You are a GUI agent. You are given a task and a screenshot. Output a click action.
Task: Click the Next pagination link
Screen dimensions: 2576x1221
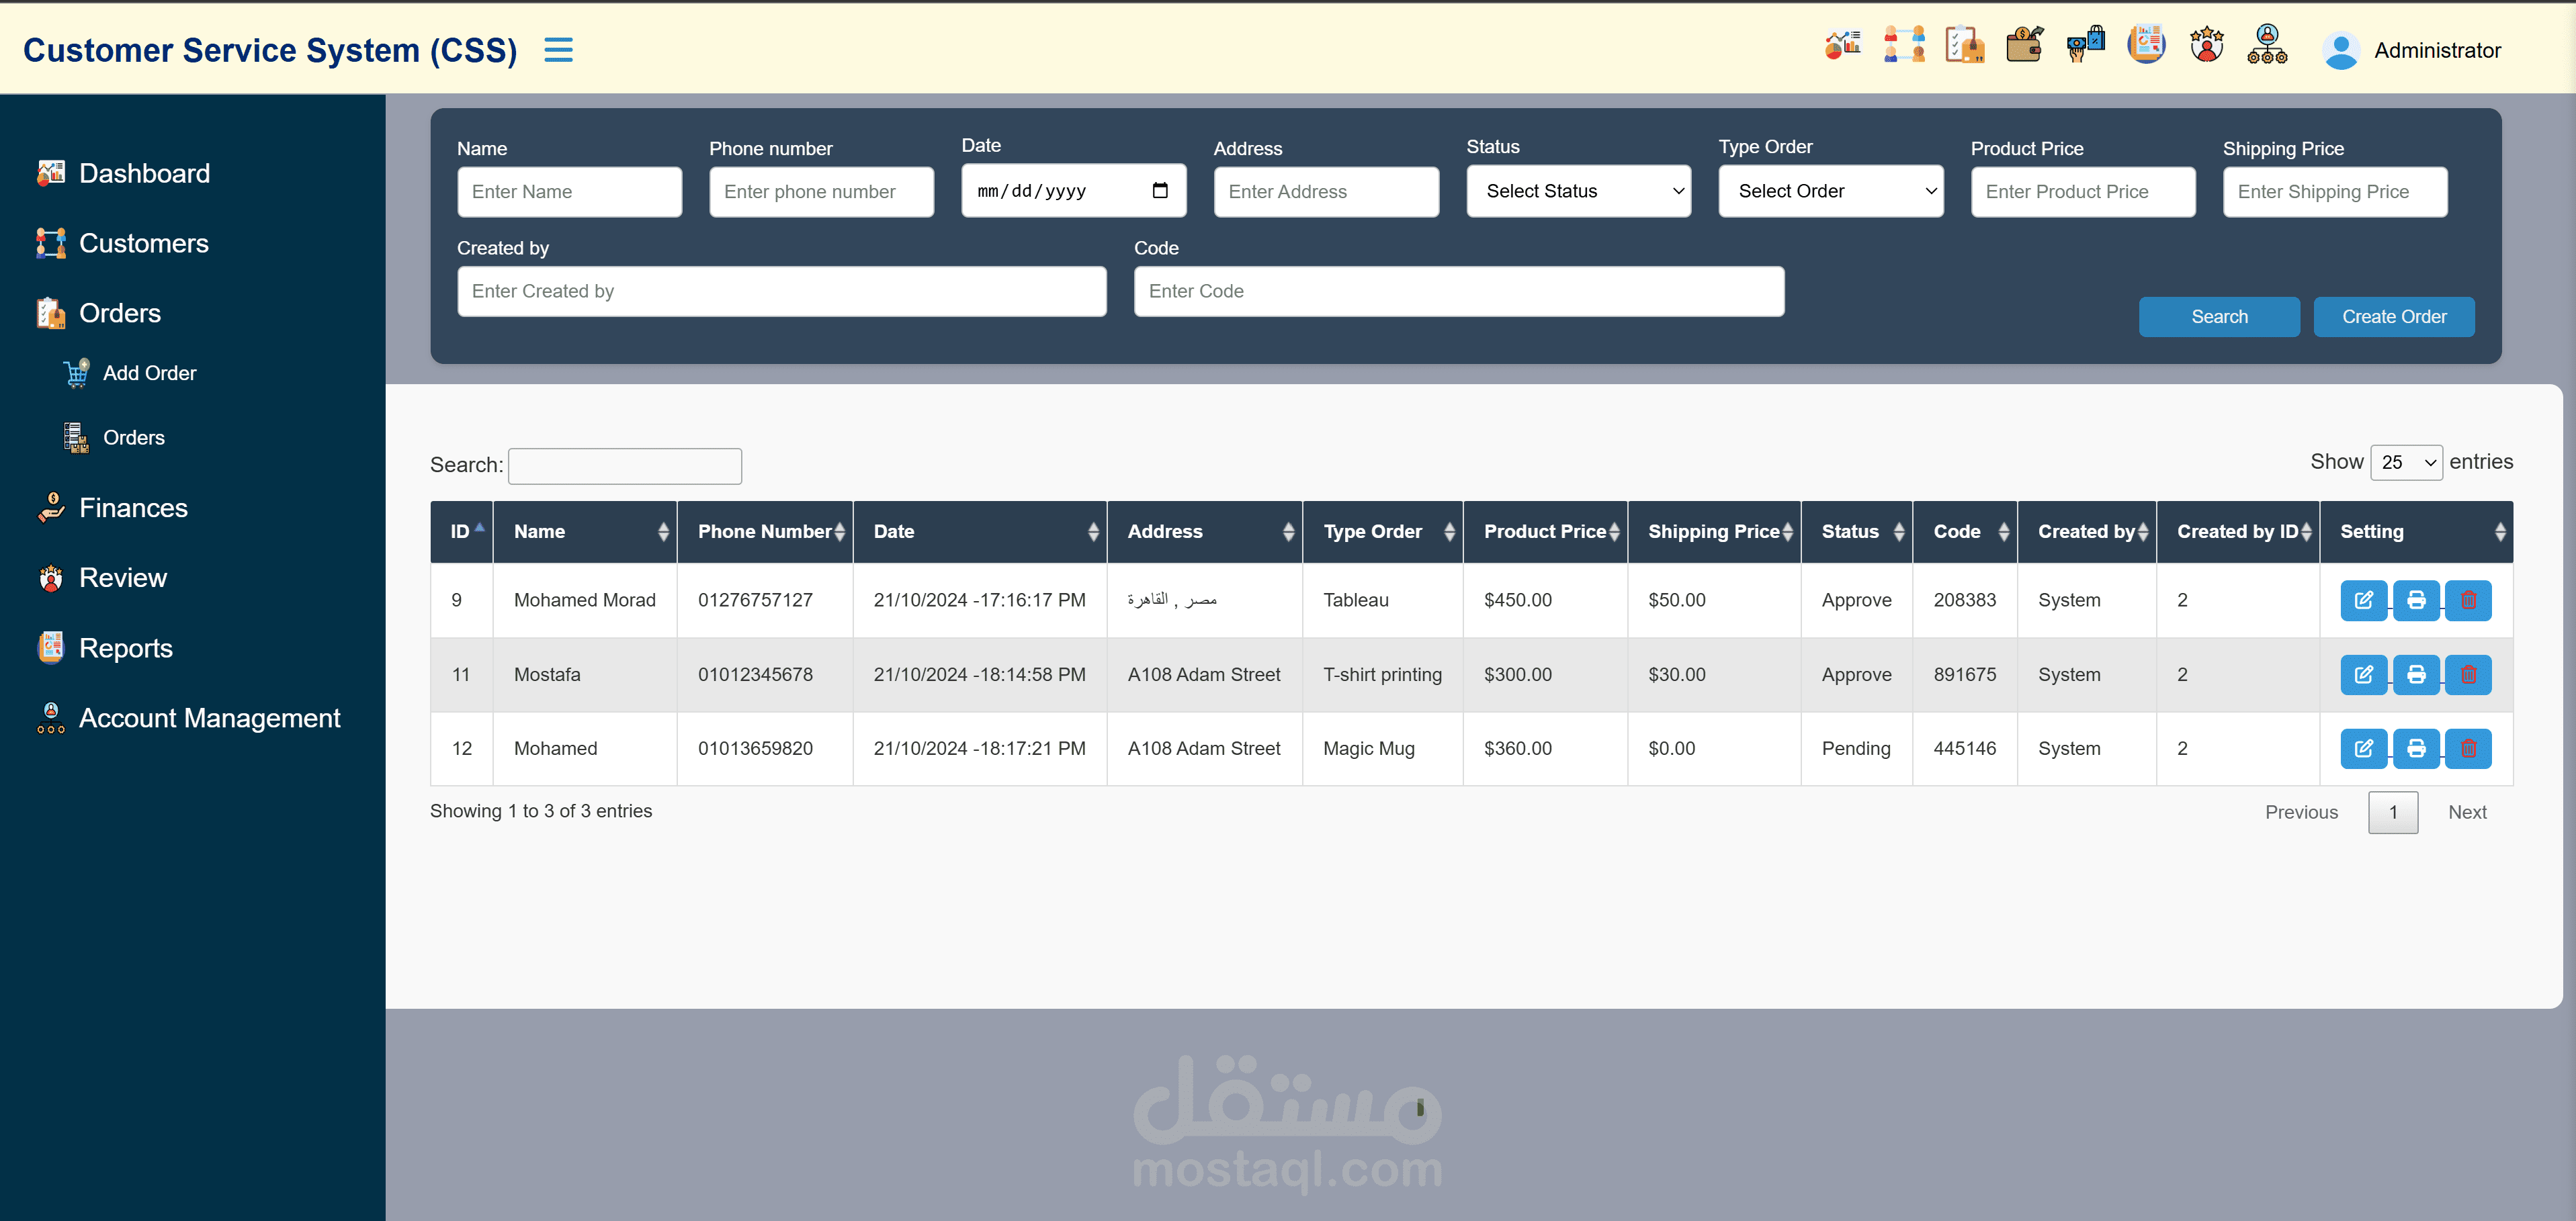tap(2467, 811)
